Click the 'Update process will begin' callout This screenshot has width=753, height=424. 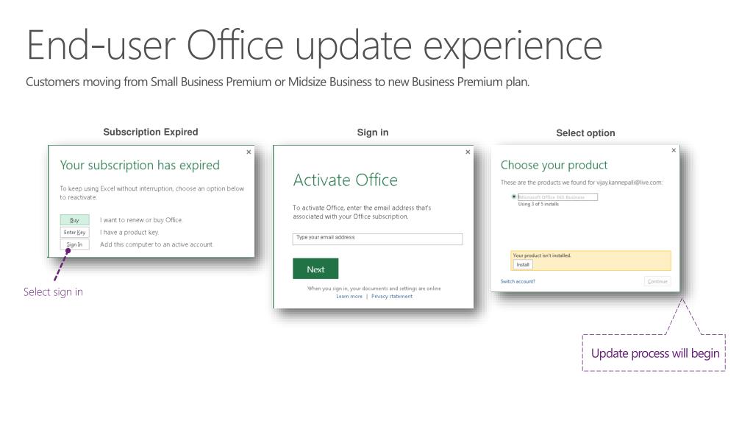(654, 353)
